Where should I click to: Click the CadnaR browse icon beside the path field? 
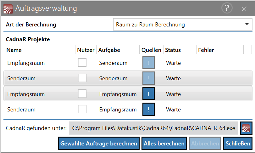(x=246, y=128)
